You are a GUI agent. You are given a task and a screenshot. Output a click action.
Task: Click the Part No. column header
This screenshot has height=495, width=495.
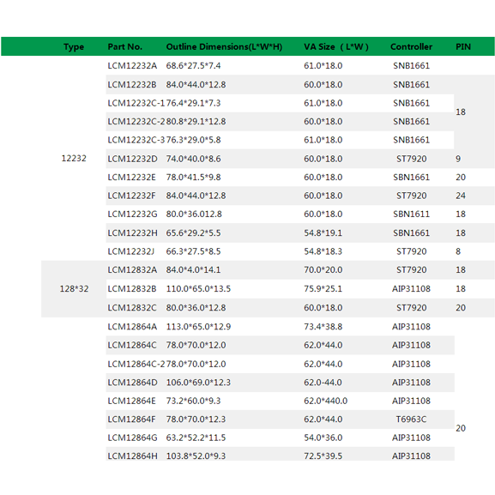tap(125, 46)
